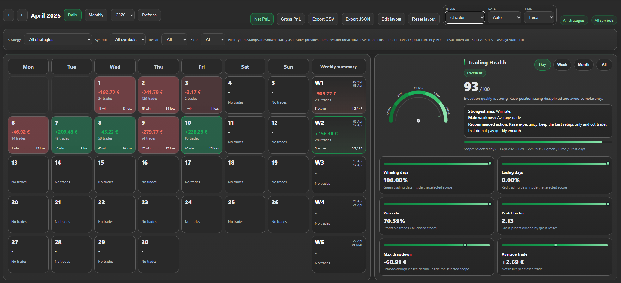Open the Result filter dropdown
Screen dimensions: 621x283
174,40
